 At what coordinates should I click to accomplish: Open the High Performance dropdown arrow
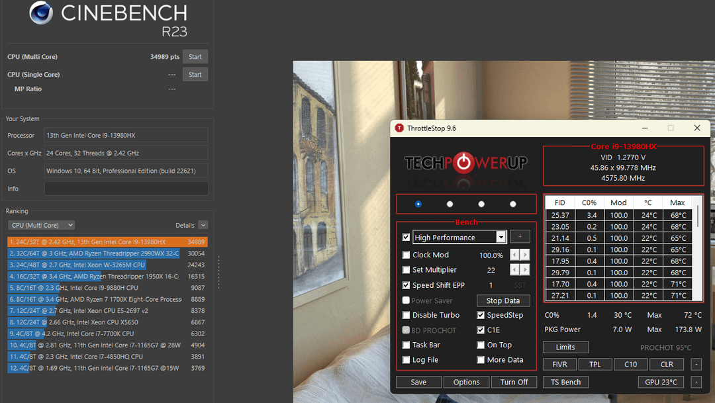501,238
